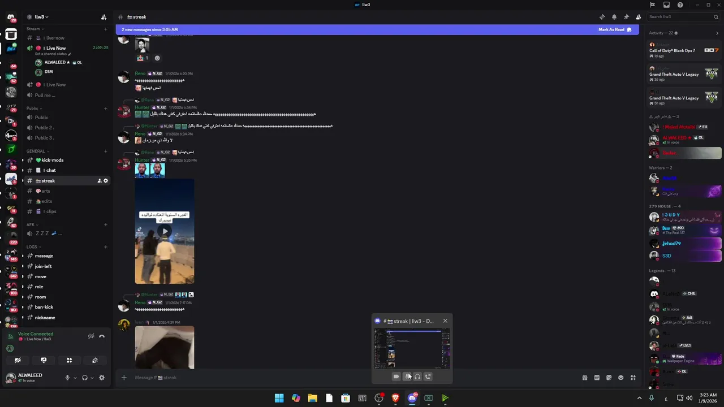Open the Help question-mark icon
This screenshot has height=407, width=724.
point(680,5)
